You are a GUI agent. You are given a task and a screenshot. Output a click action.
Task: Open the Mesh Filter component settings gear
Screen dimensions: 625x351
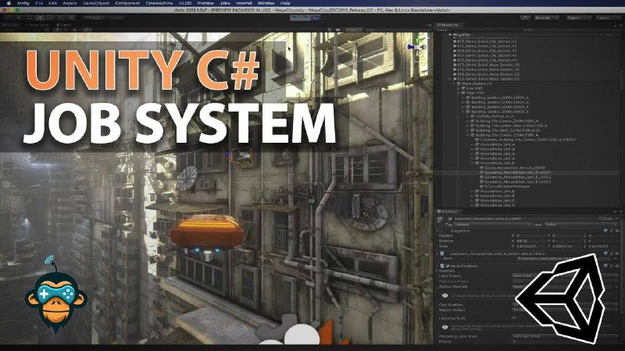pos(617,253)
